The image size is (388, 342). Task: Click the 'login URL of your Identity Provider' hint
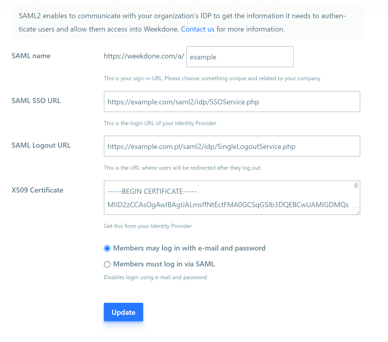(160, 123)
